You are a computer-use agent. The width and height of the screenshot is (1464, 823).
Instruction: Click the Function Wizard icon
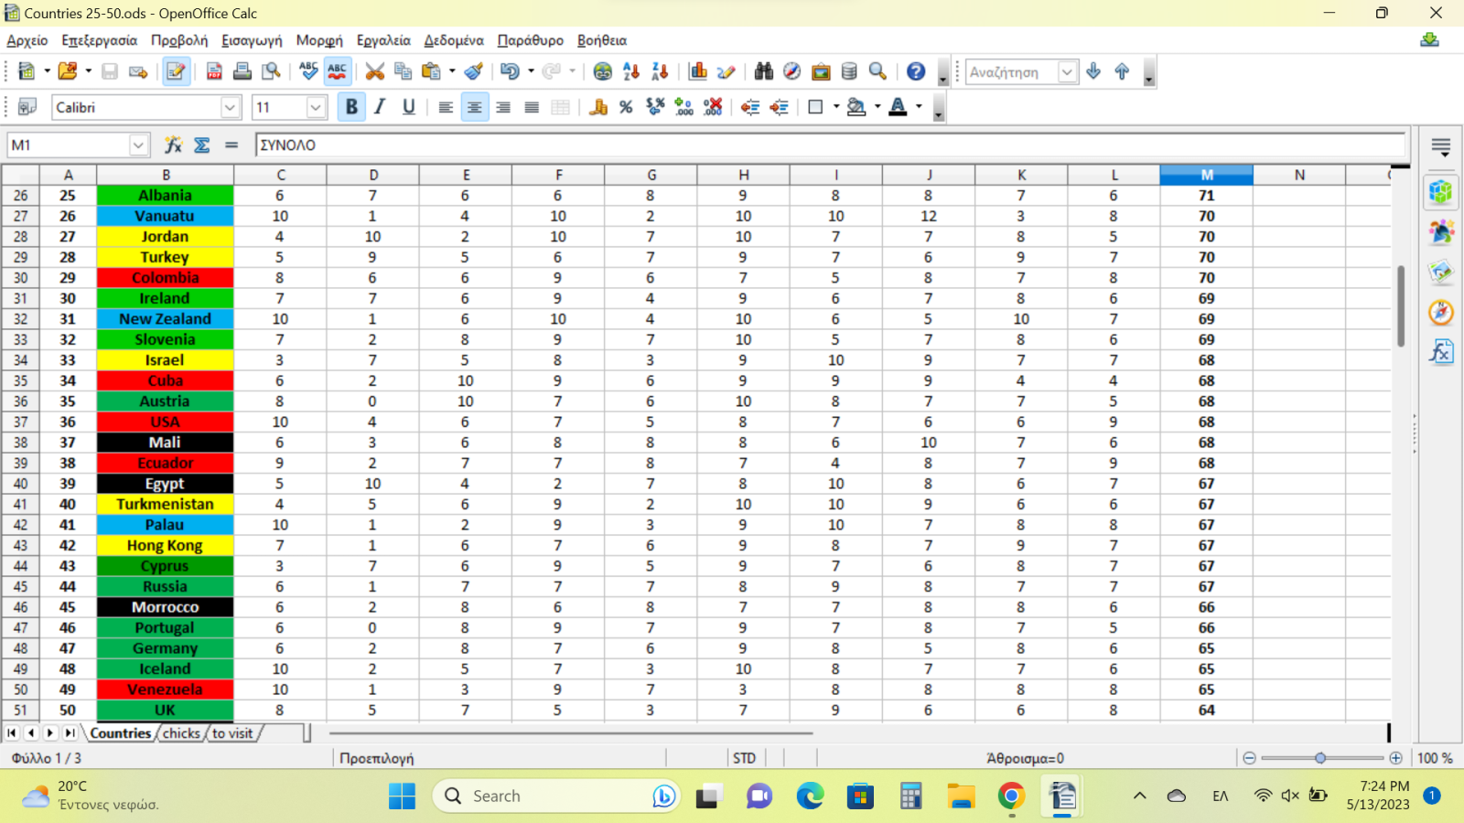pos(173,144)
